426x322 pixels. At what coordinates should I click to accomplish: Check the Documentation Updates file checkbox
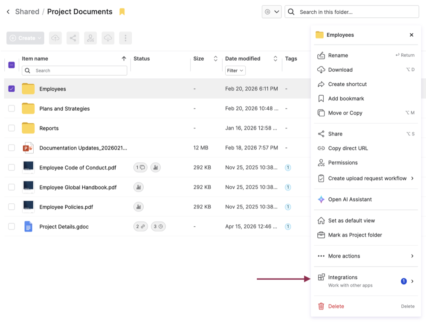point(12,148)
